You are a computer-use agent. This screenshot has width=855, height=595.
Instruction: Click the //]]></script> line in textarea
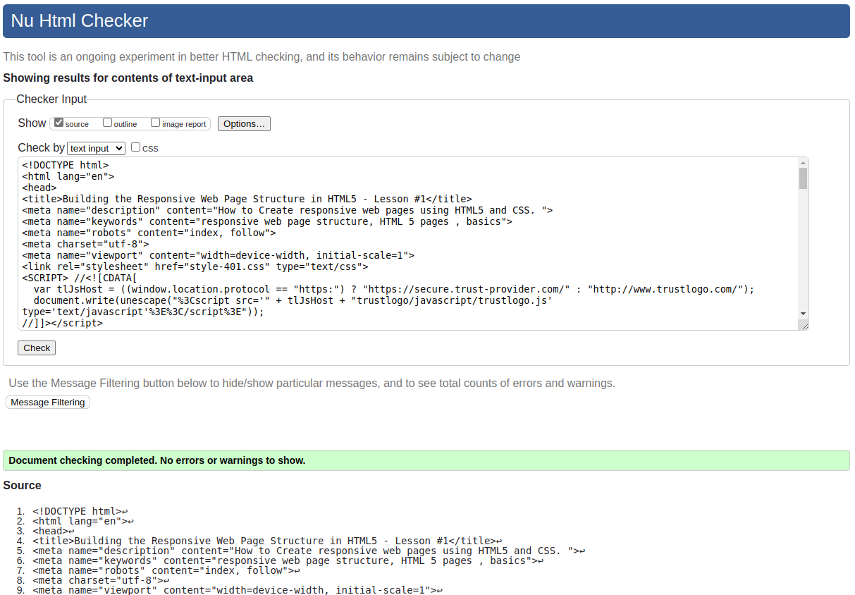tap(62, 323)
